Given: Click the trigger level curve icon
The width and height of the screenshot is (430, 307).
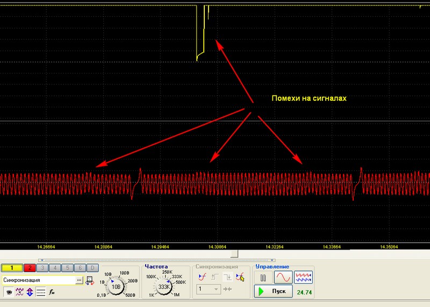Looking at the screenshot, I should [203, 277].
